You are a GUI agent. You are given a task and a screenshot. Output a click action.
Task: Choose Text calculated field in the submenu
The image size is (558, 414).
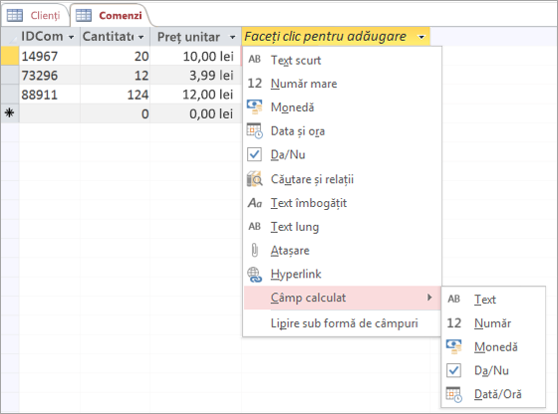pyautogui.click(x=493, y=300)
